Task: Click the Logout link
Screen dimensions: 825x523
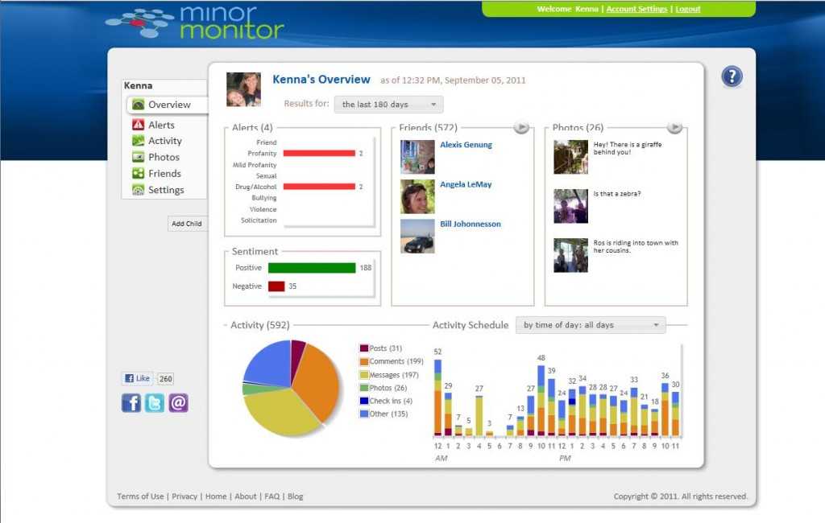Action: pos(687,9)
